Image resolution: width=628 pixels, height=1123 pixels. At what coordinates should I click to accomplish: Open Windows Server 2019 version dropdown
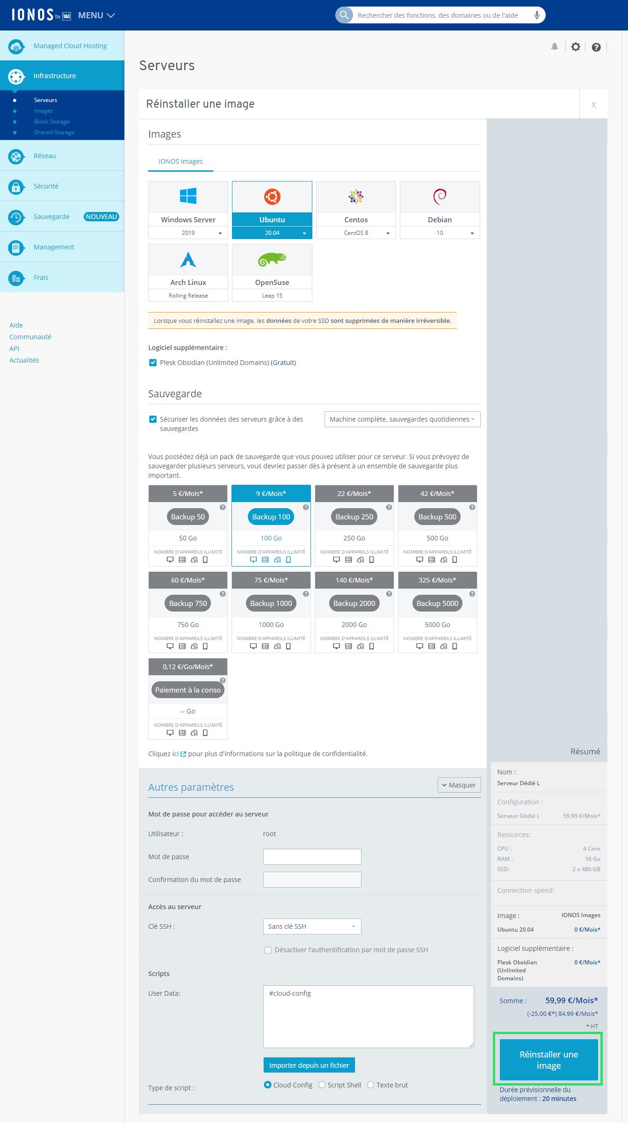tap(188, 233)
